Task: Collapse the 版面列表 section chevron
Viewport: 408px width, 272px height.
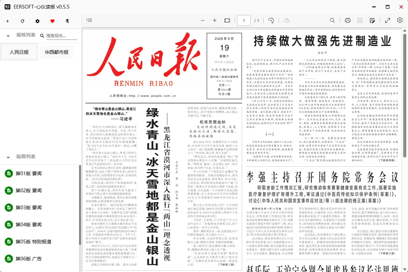Action: click(8, 157)
